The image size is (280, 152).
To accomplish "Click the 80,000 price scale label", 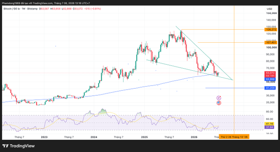I will 270,61.
